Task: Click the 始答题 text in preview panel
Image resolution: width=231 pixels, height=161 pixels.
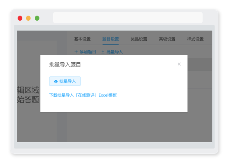Action: click(x=28, y=100)
